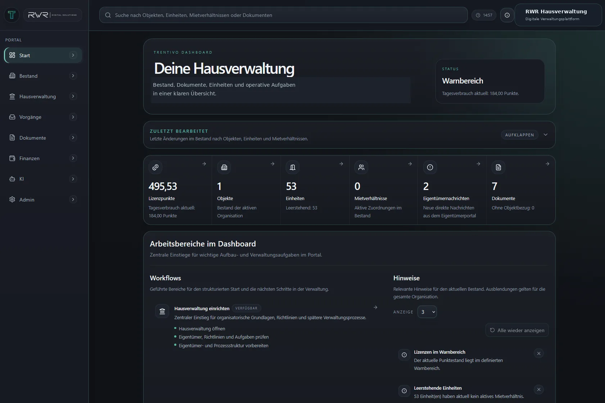
Task: Click the Leerstehende Einheiten hint icon
Action: pyautogui.click(x=404, y=391)
